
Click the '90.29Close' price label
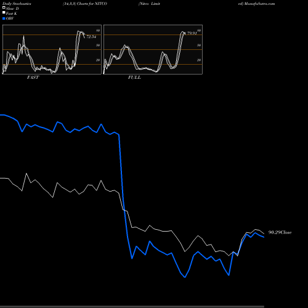[280, 232]
